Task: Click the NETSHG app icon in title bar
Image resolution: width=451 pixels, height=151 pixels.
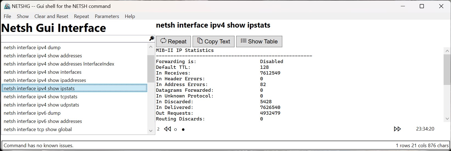Action: 7,6
